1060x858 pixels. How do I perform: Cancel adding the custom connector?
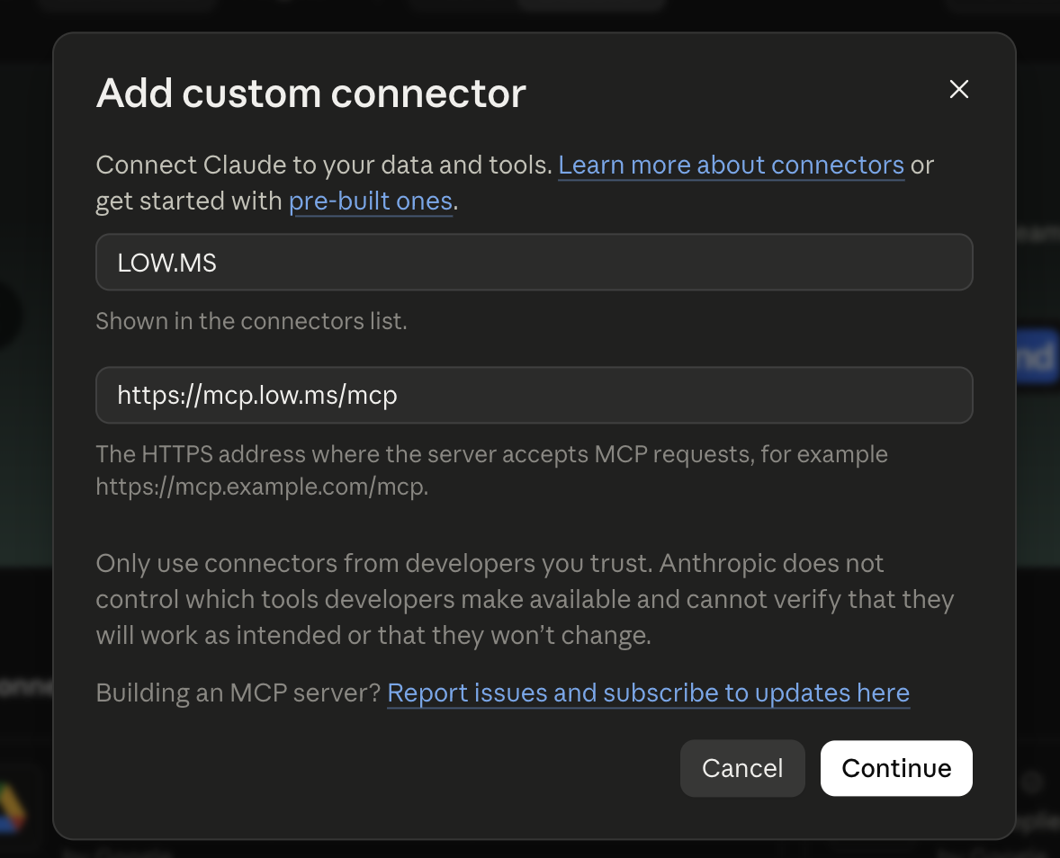[x=742, y=768]
